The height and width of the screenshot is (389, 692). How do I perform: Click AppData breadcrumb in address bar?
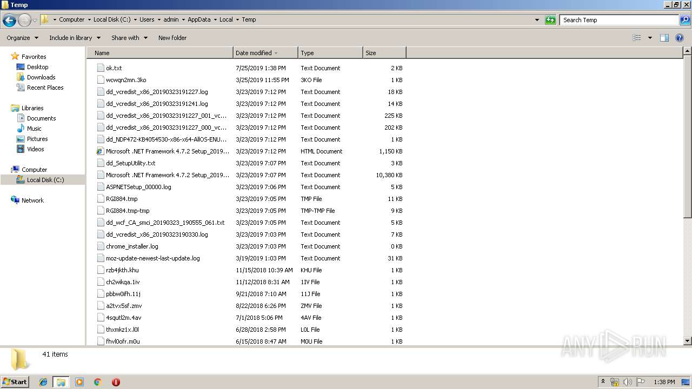[x=199, y=19]
